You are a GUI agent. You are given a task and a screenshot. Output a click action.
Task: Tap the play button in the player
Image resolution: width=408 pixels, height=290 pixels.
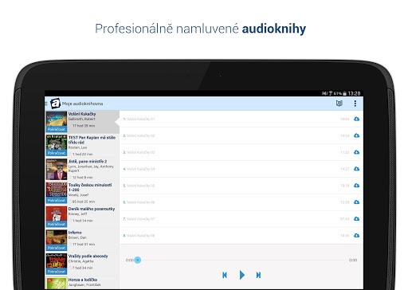coord(241,275)
